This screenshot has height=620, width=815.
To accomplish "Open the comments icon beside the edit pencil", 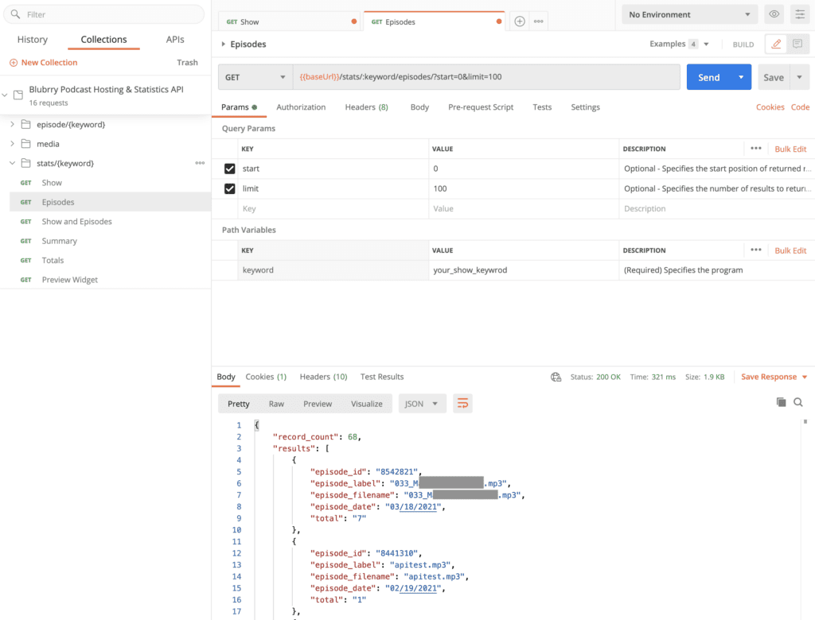I will point(797,45).
